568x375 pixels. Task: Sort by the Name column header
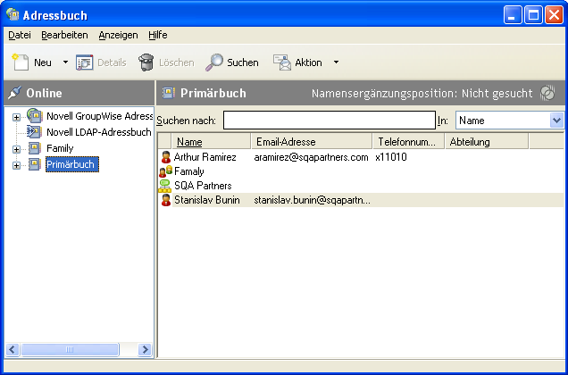[211, 142]
